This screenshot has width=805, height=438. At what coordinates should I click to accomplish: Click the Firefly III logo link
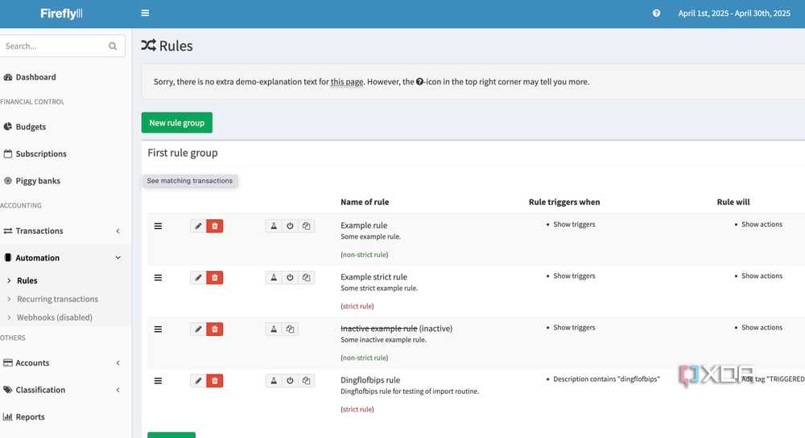[62, 14]
